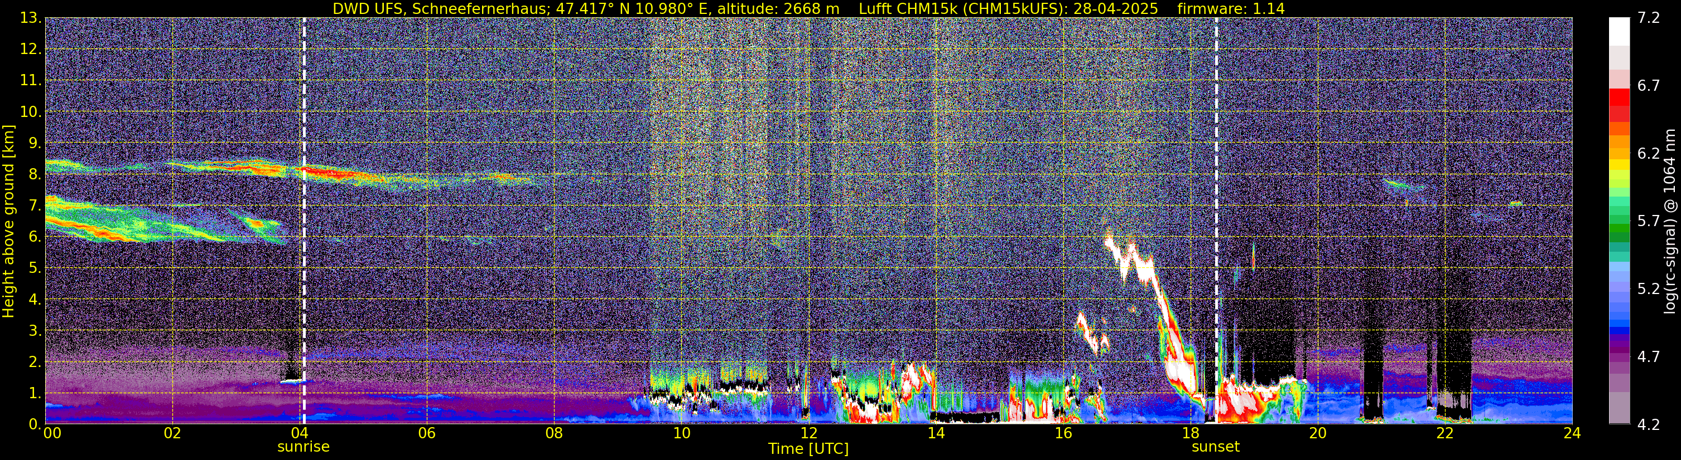Click the colorbar value 4.7

click(x=1648, y=356)
